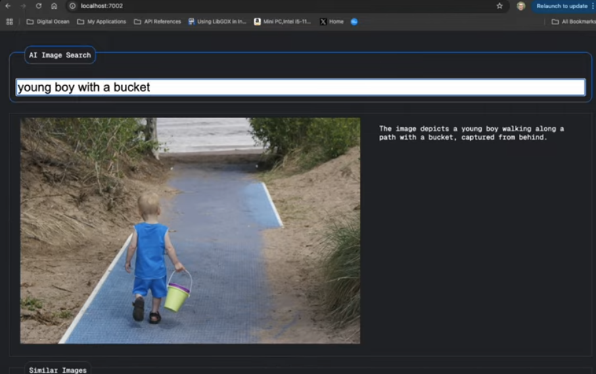Open the Digital Ocean bookmark folder
Image resolution: width=596 pixels, height=374 pixels.
click(x=48, y=22)
